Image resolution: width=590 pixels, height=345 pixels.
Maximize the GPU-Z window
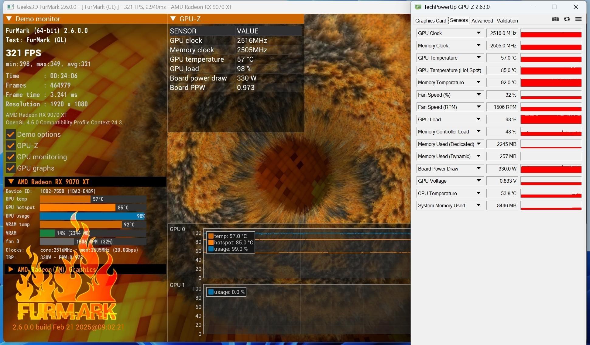point(554,7)
